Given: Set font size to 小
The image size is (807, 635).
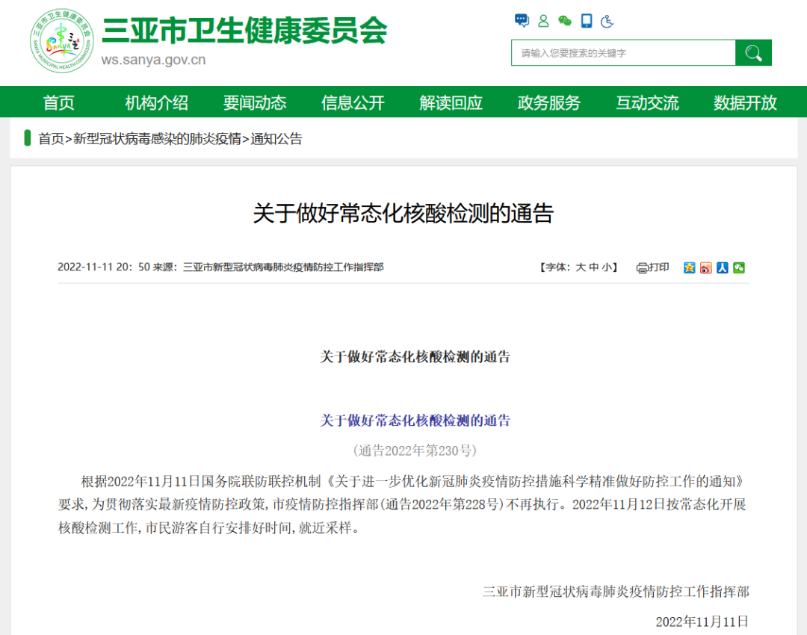Looking at the screenshot, I should click(x=607, y=267).
